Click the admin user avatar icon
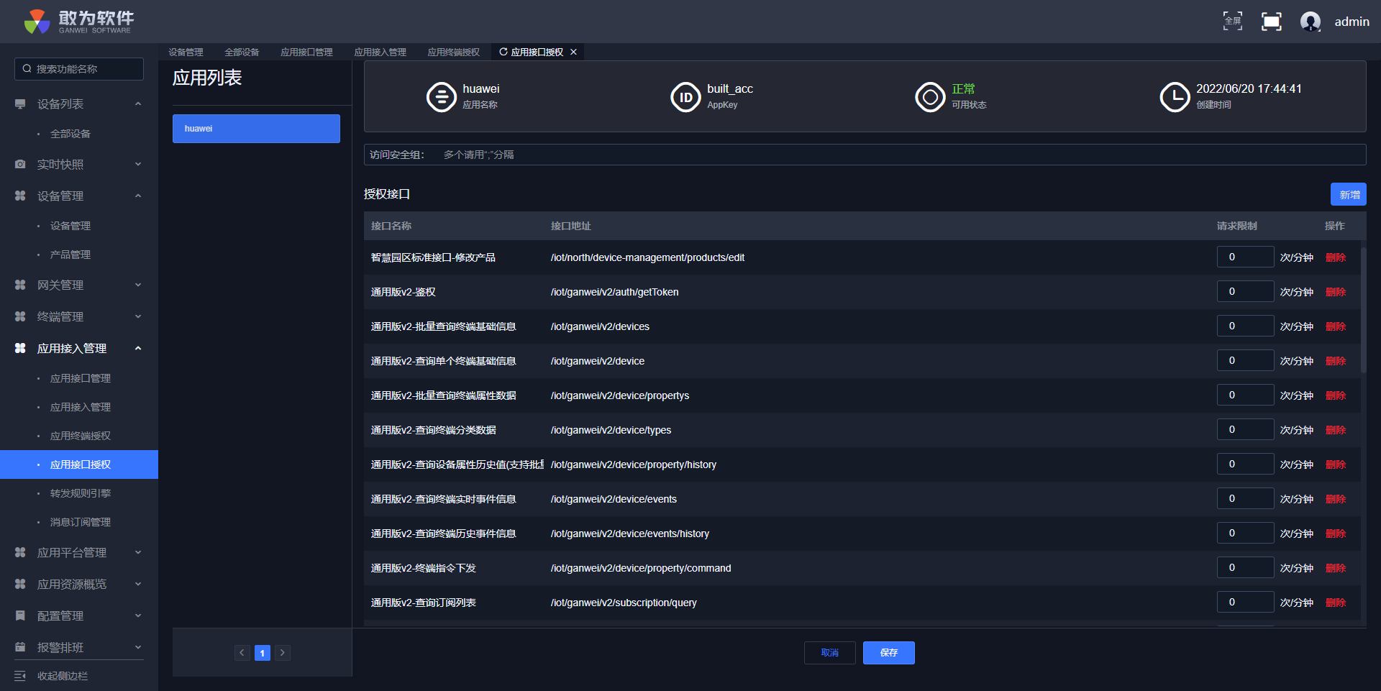Screen dimensions: 1381x691 [x=1310, y=22]
